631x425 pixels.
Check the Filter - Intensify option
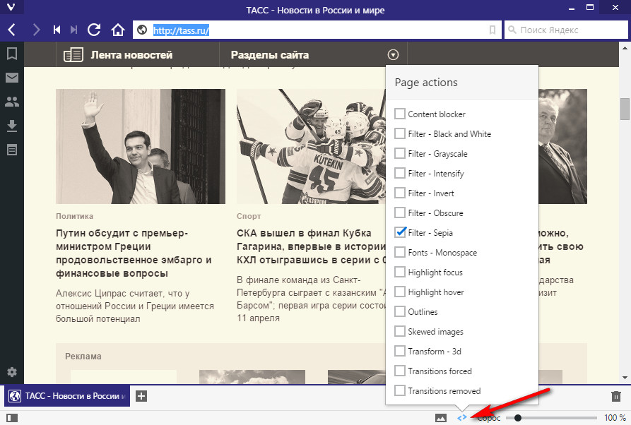point(400,173)
